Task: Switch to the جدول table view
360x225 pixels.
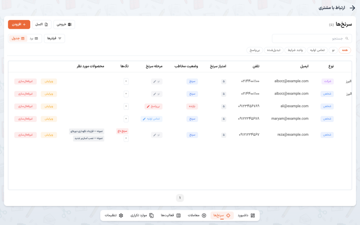Action: click(x=18, y=38)
